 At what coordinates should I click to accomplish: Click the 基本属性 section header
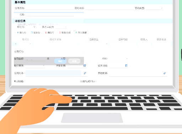20,2
